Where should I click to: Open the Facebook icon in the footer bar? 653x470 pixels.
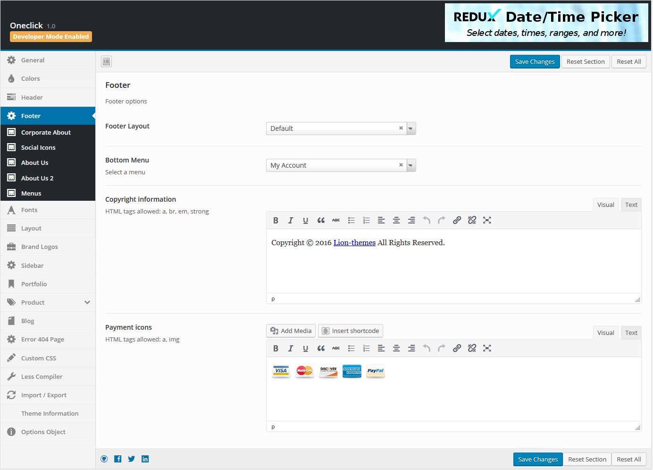tap(118, 459)
